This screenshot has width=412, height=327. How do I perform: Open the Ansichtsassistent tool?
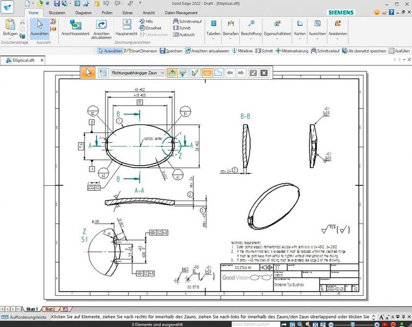pyautogui.click(x=75, y=28)
